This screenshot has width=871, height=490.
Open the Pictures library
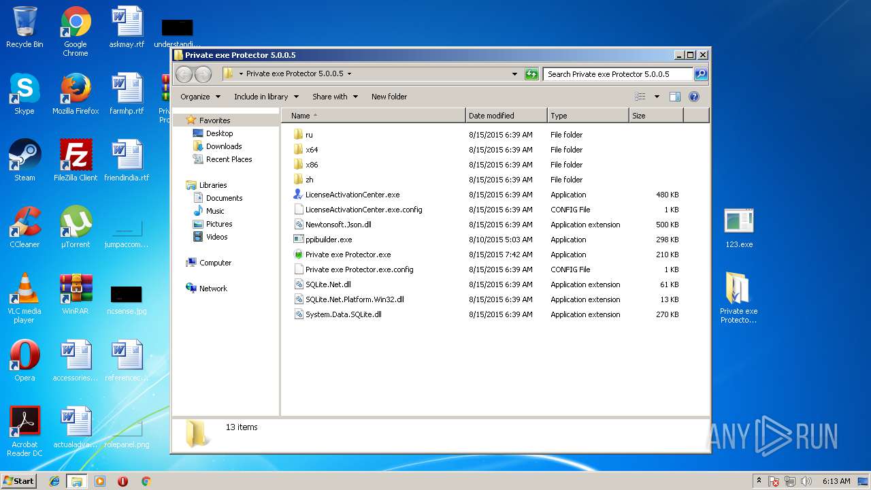click(219, 224)
